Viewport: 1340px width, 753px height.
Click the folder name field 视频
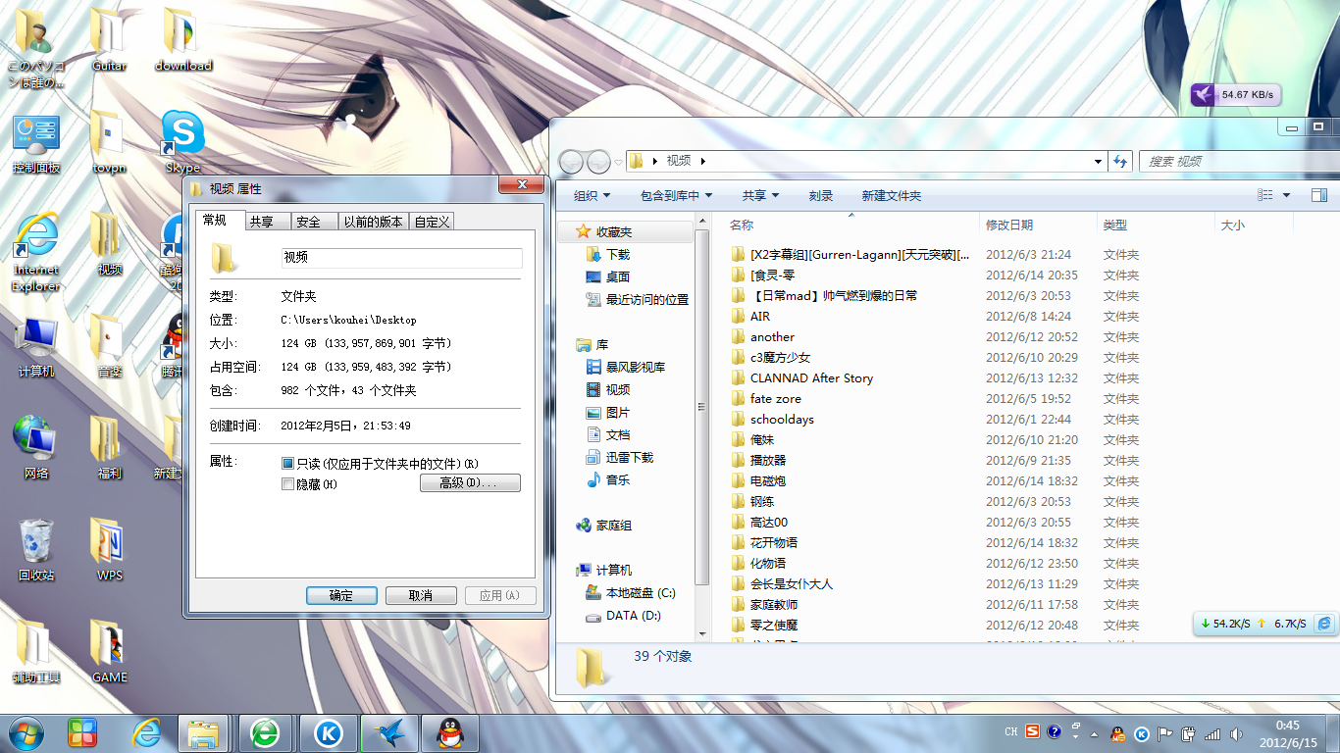pos(402,257)
